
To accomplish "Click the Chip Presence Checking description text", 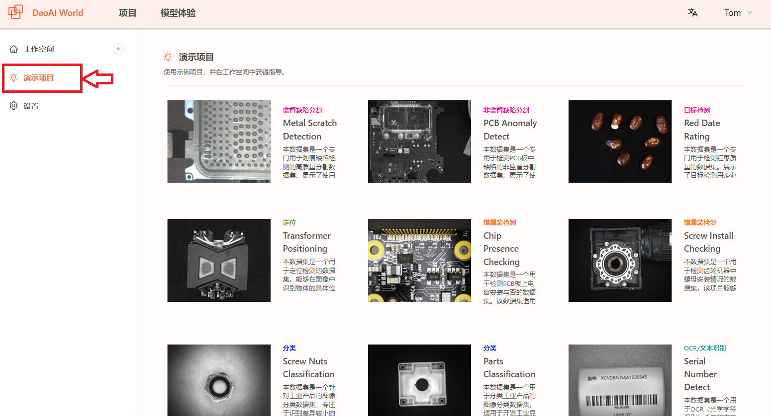I will point(509,287).
